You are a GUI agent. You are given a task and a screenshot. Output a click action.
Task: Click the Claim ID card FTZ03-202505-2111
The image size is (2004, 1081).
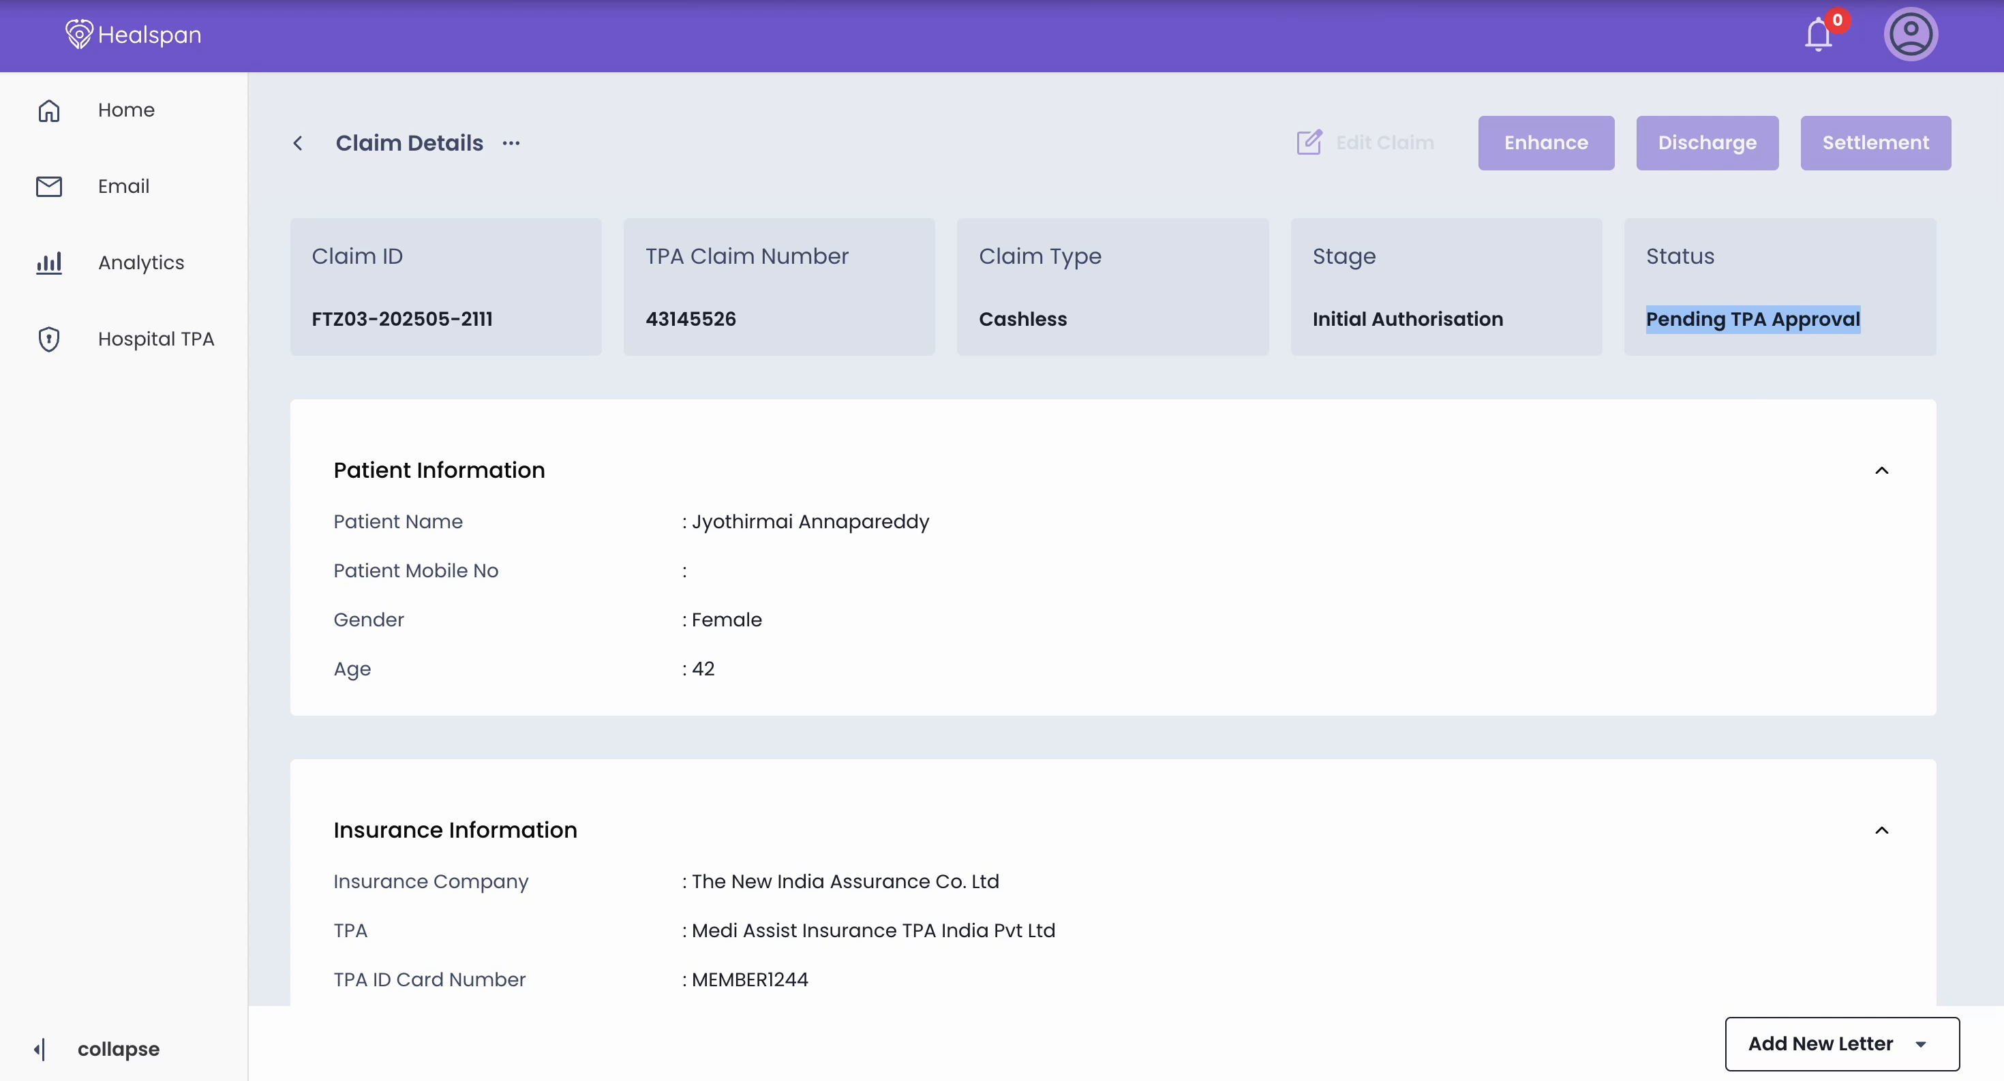coord(445,287)
